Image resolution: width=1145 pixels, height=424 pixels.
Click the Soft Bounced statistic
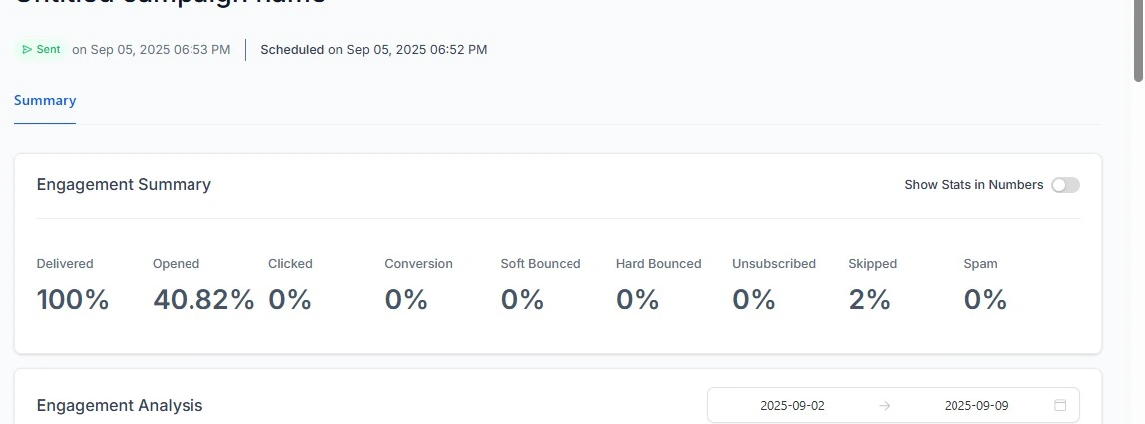[541, 286]
